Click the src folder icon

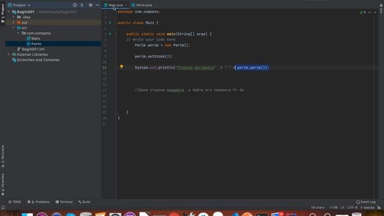pyautogui.click(x=19, y=28)
